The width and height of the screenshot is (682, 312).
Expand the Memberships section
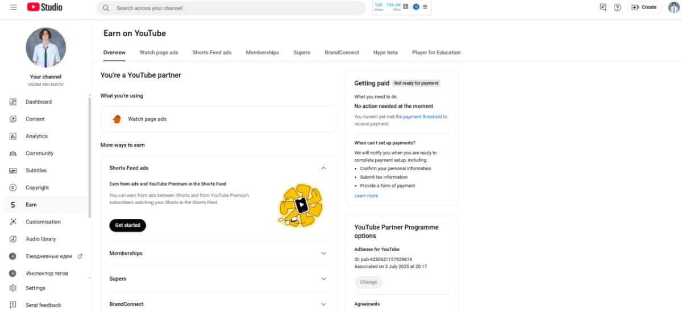pyautogui.click(x=323, y=254)
